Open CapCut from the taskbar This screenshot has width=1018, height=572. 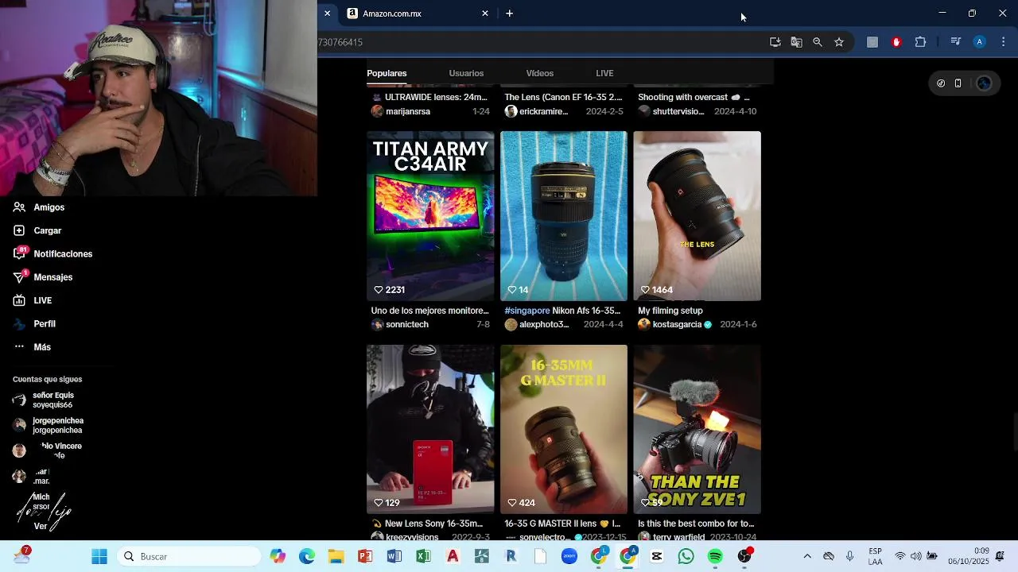657,557
